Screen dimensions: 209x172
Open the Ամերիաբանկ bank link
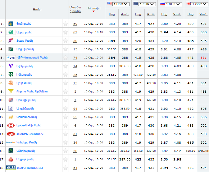pos(25,151)
